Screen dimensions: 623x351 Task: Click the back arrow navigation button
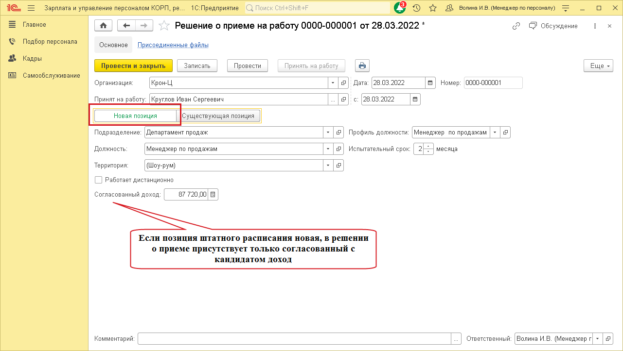(127, 26)
